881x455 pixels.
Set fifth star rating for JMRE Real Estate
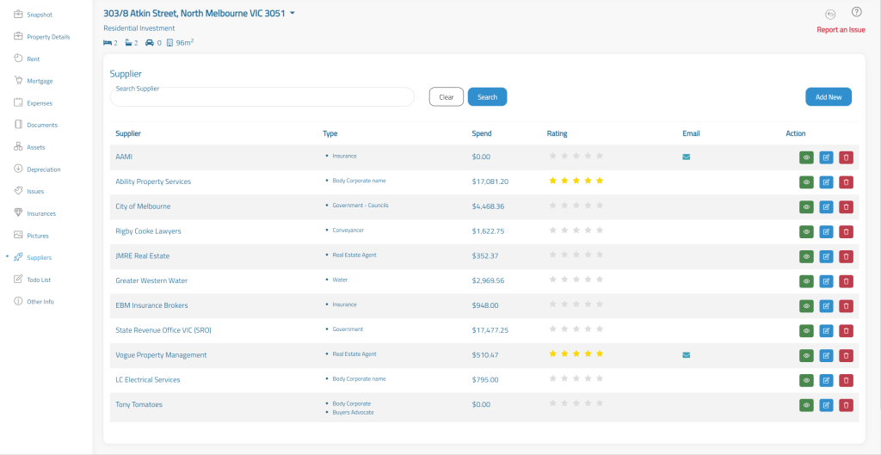(600, 255)
